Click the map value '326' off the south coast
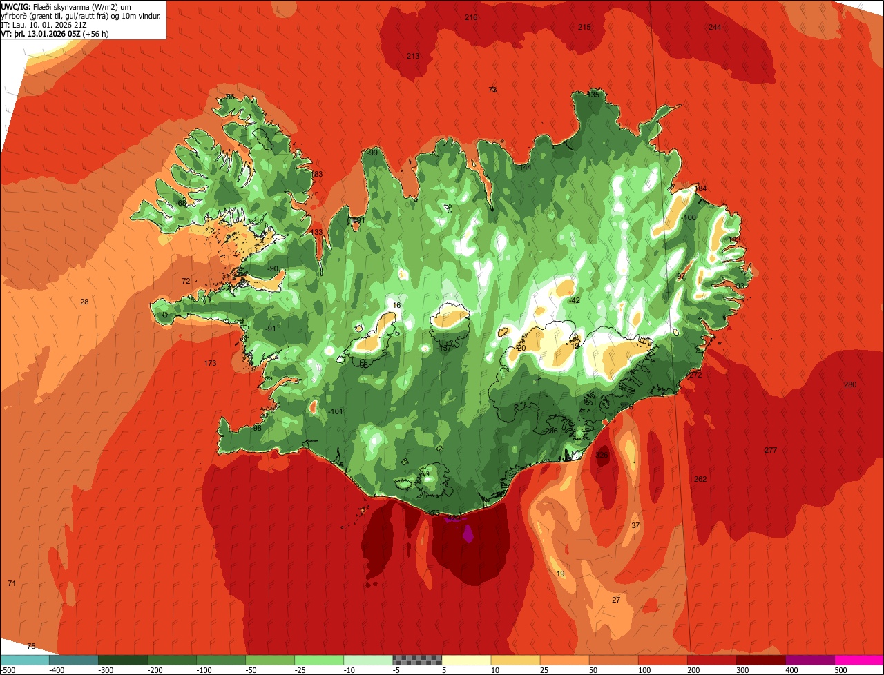Viewport: 884px width, 675px height. 602,456
